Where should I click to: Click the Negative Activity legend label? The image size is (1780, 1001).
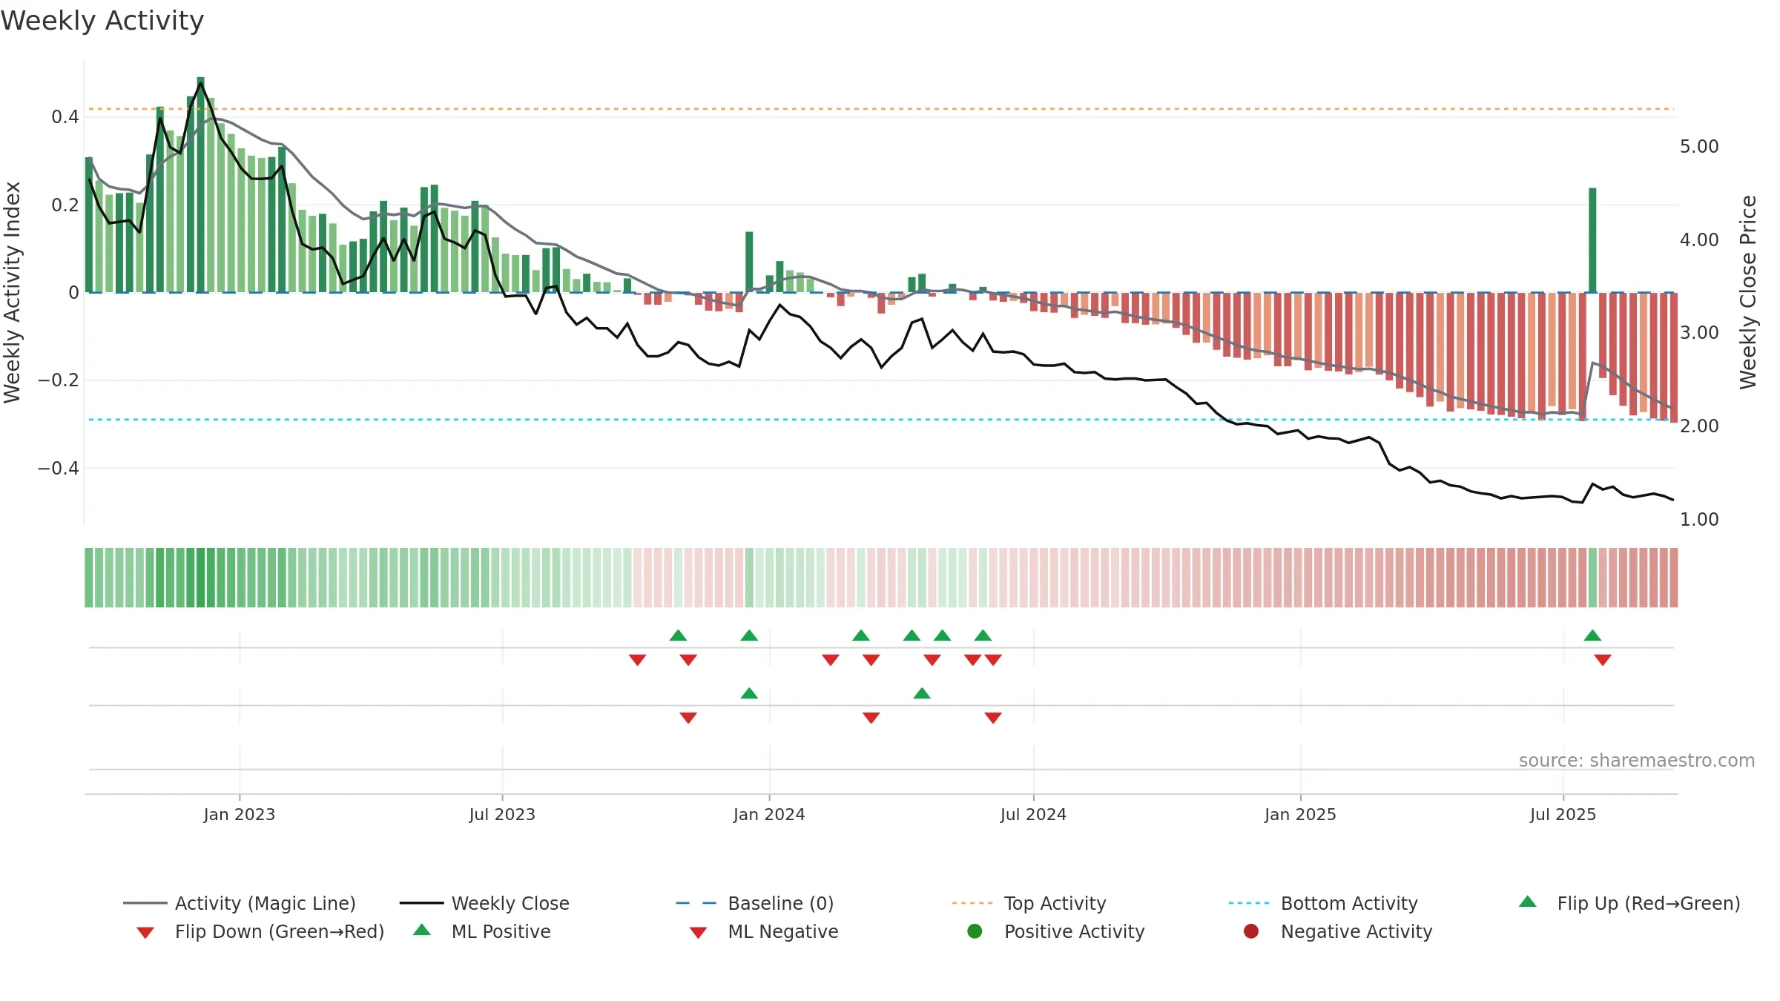(x=1357, y=931)
